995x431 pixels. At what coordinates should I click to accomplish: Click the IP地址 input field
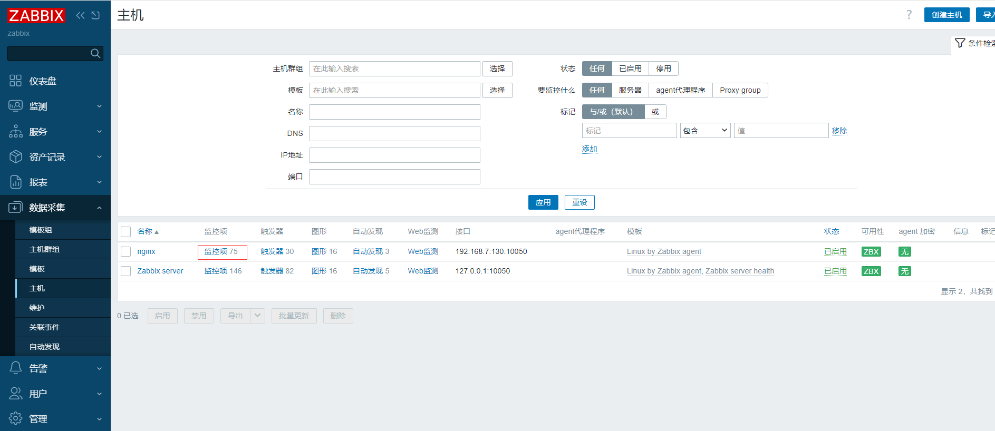(x=395, y=155)
